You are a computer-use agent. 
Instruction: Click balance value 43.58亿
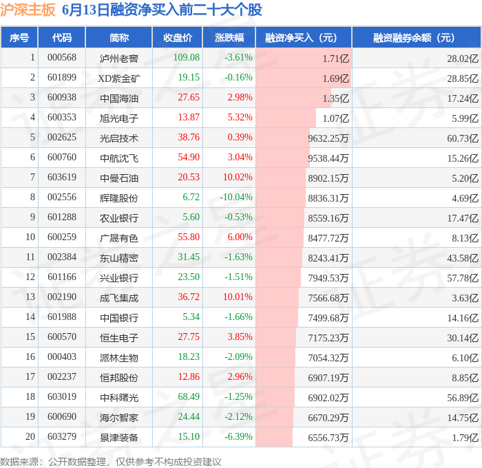click(463, 258)
